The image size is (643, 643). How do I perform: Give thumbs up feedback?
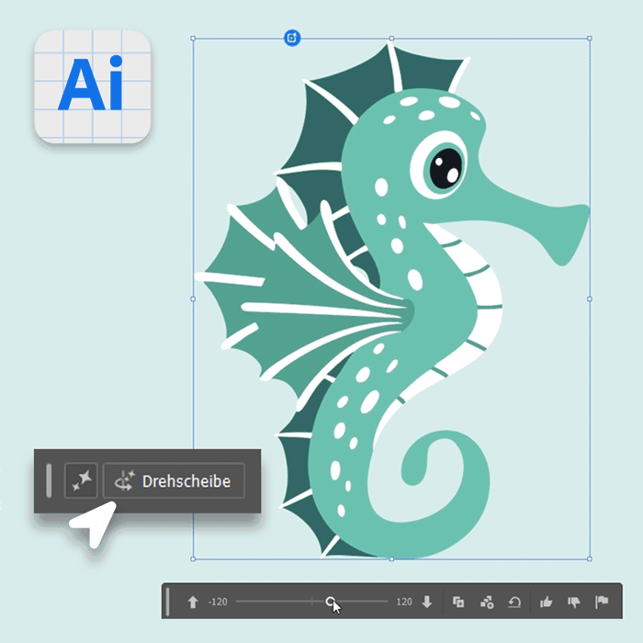547,603
